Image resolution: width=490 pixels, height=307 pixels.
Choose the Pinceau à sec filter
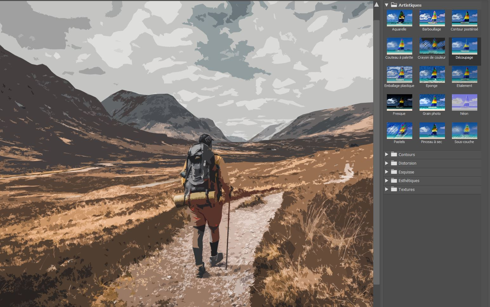432,131
